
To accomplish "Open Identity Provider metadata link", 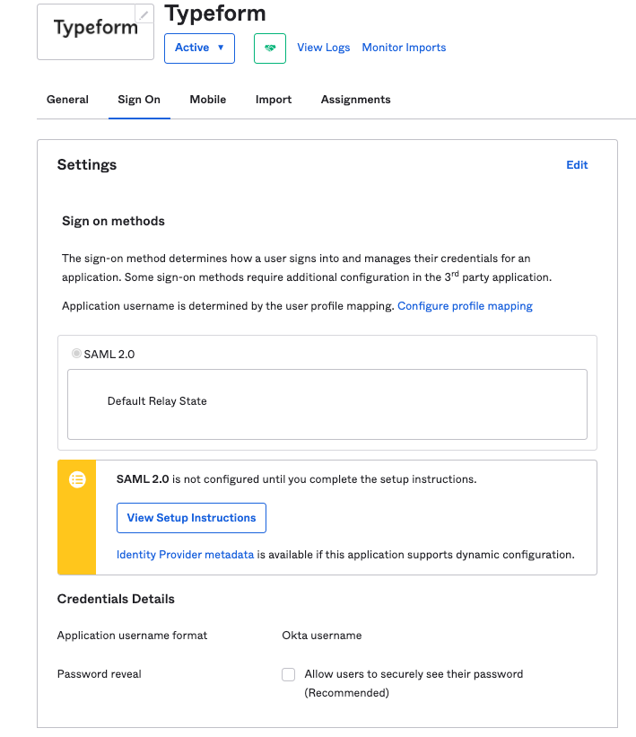I will pos(185,555).
